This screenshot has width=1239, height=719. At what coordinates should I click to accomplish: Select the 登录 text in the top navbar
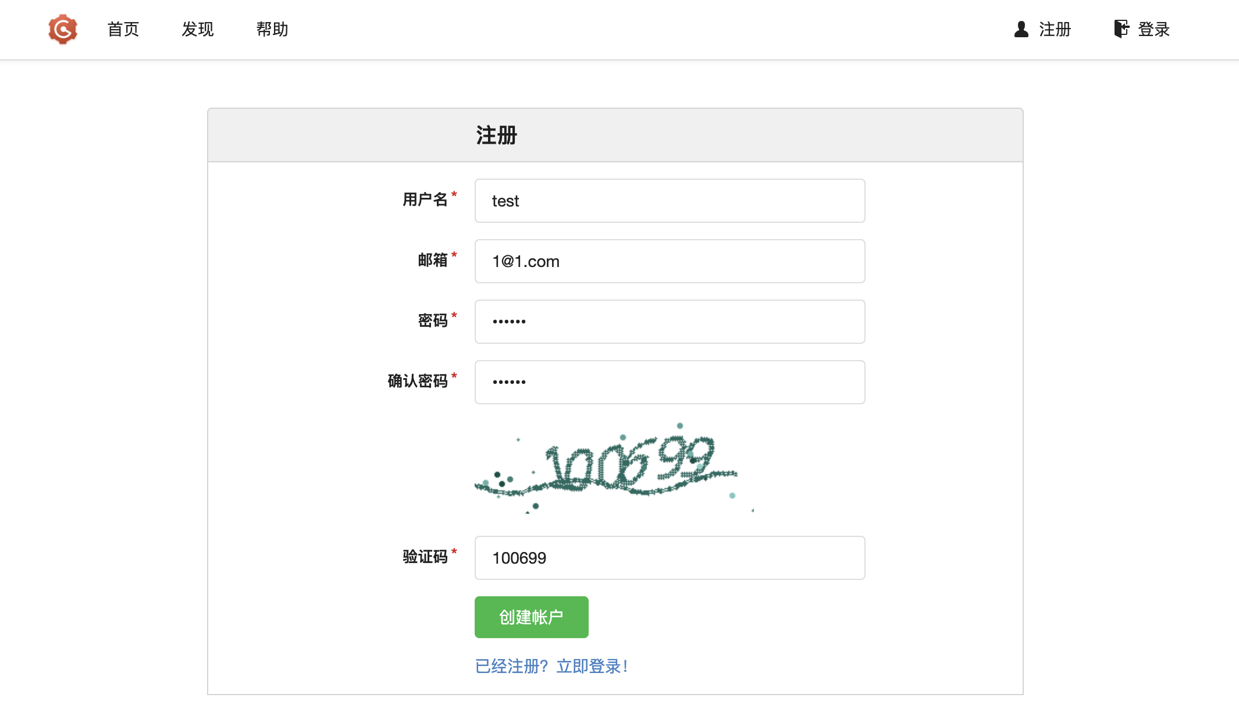(x=1153, y=29)
